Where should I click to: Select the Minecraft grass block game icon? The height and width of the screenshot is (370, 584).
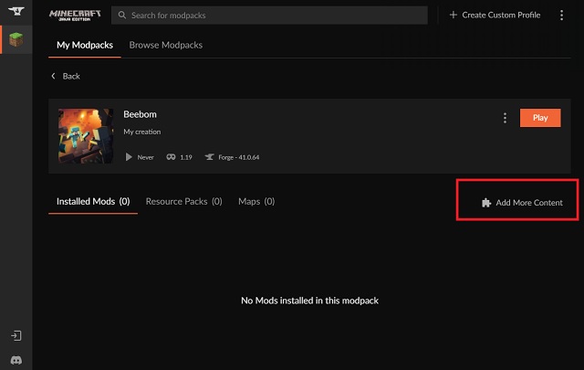tap(16, 39)
